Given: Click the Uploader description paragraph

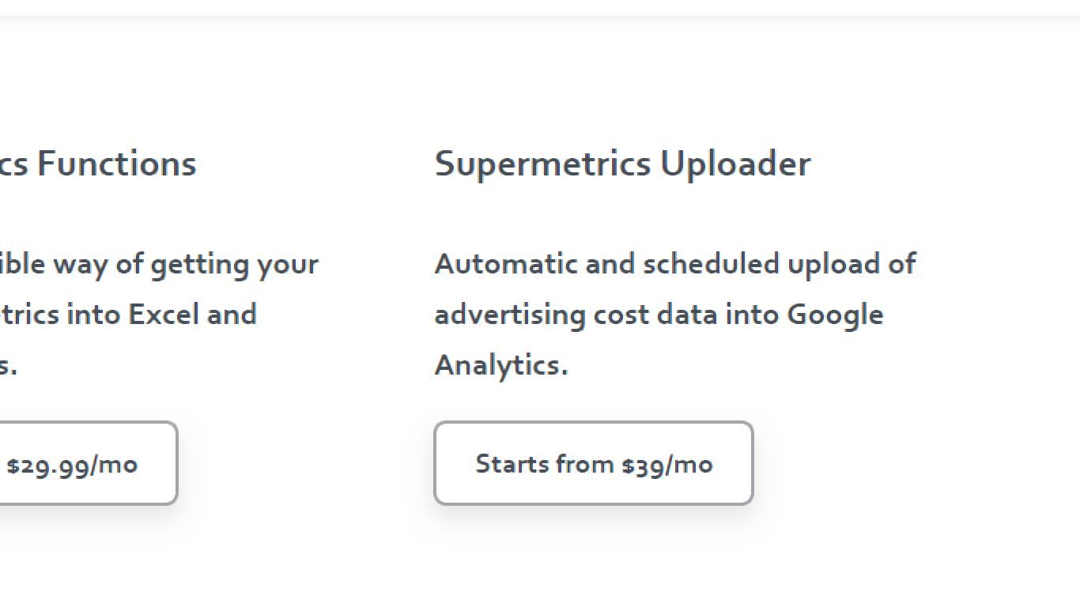Looking at the screenshot, I should pos(674,314).
